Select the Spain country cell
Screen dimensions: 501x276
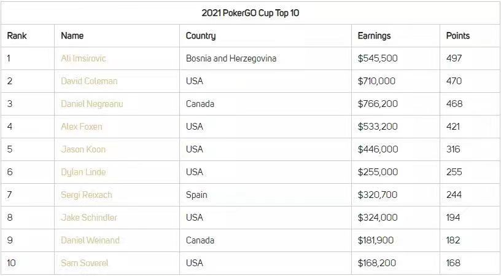(196, 195)
